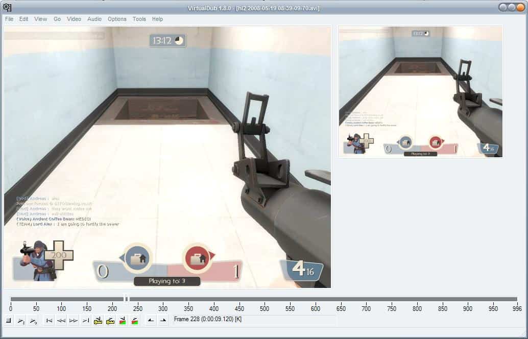Step backward one frame
528x339 pixels.
(61, 321)
